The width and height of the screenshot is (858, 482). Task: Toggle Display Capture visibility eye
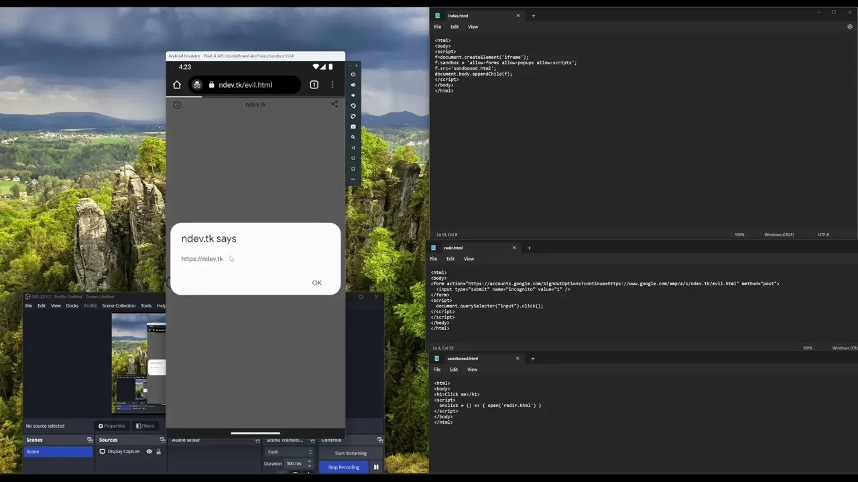[x=149, y=451]
